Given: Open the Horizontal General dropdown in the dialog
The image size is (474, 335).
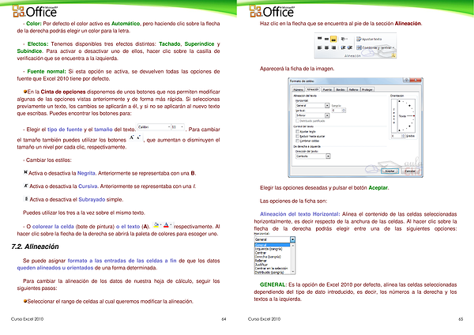Looking at the screenshot, I should [327, 106].
